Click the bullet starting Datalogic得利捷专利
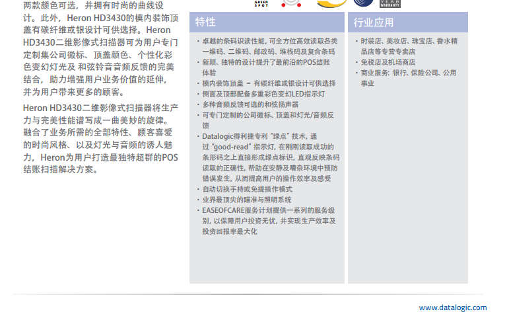The height and width of the screenshot is (320, 507). point(269,157)
